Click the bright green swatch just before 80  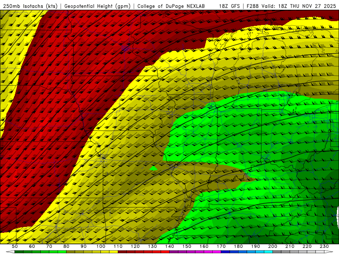(62, 251)
